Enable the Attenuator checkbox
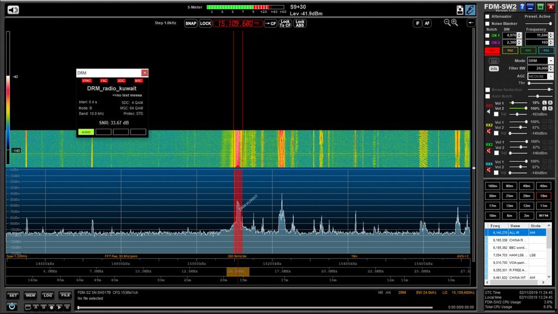 point(488,17)
